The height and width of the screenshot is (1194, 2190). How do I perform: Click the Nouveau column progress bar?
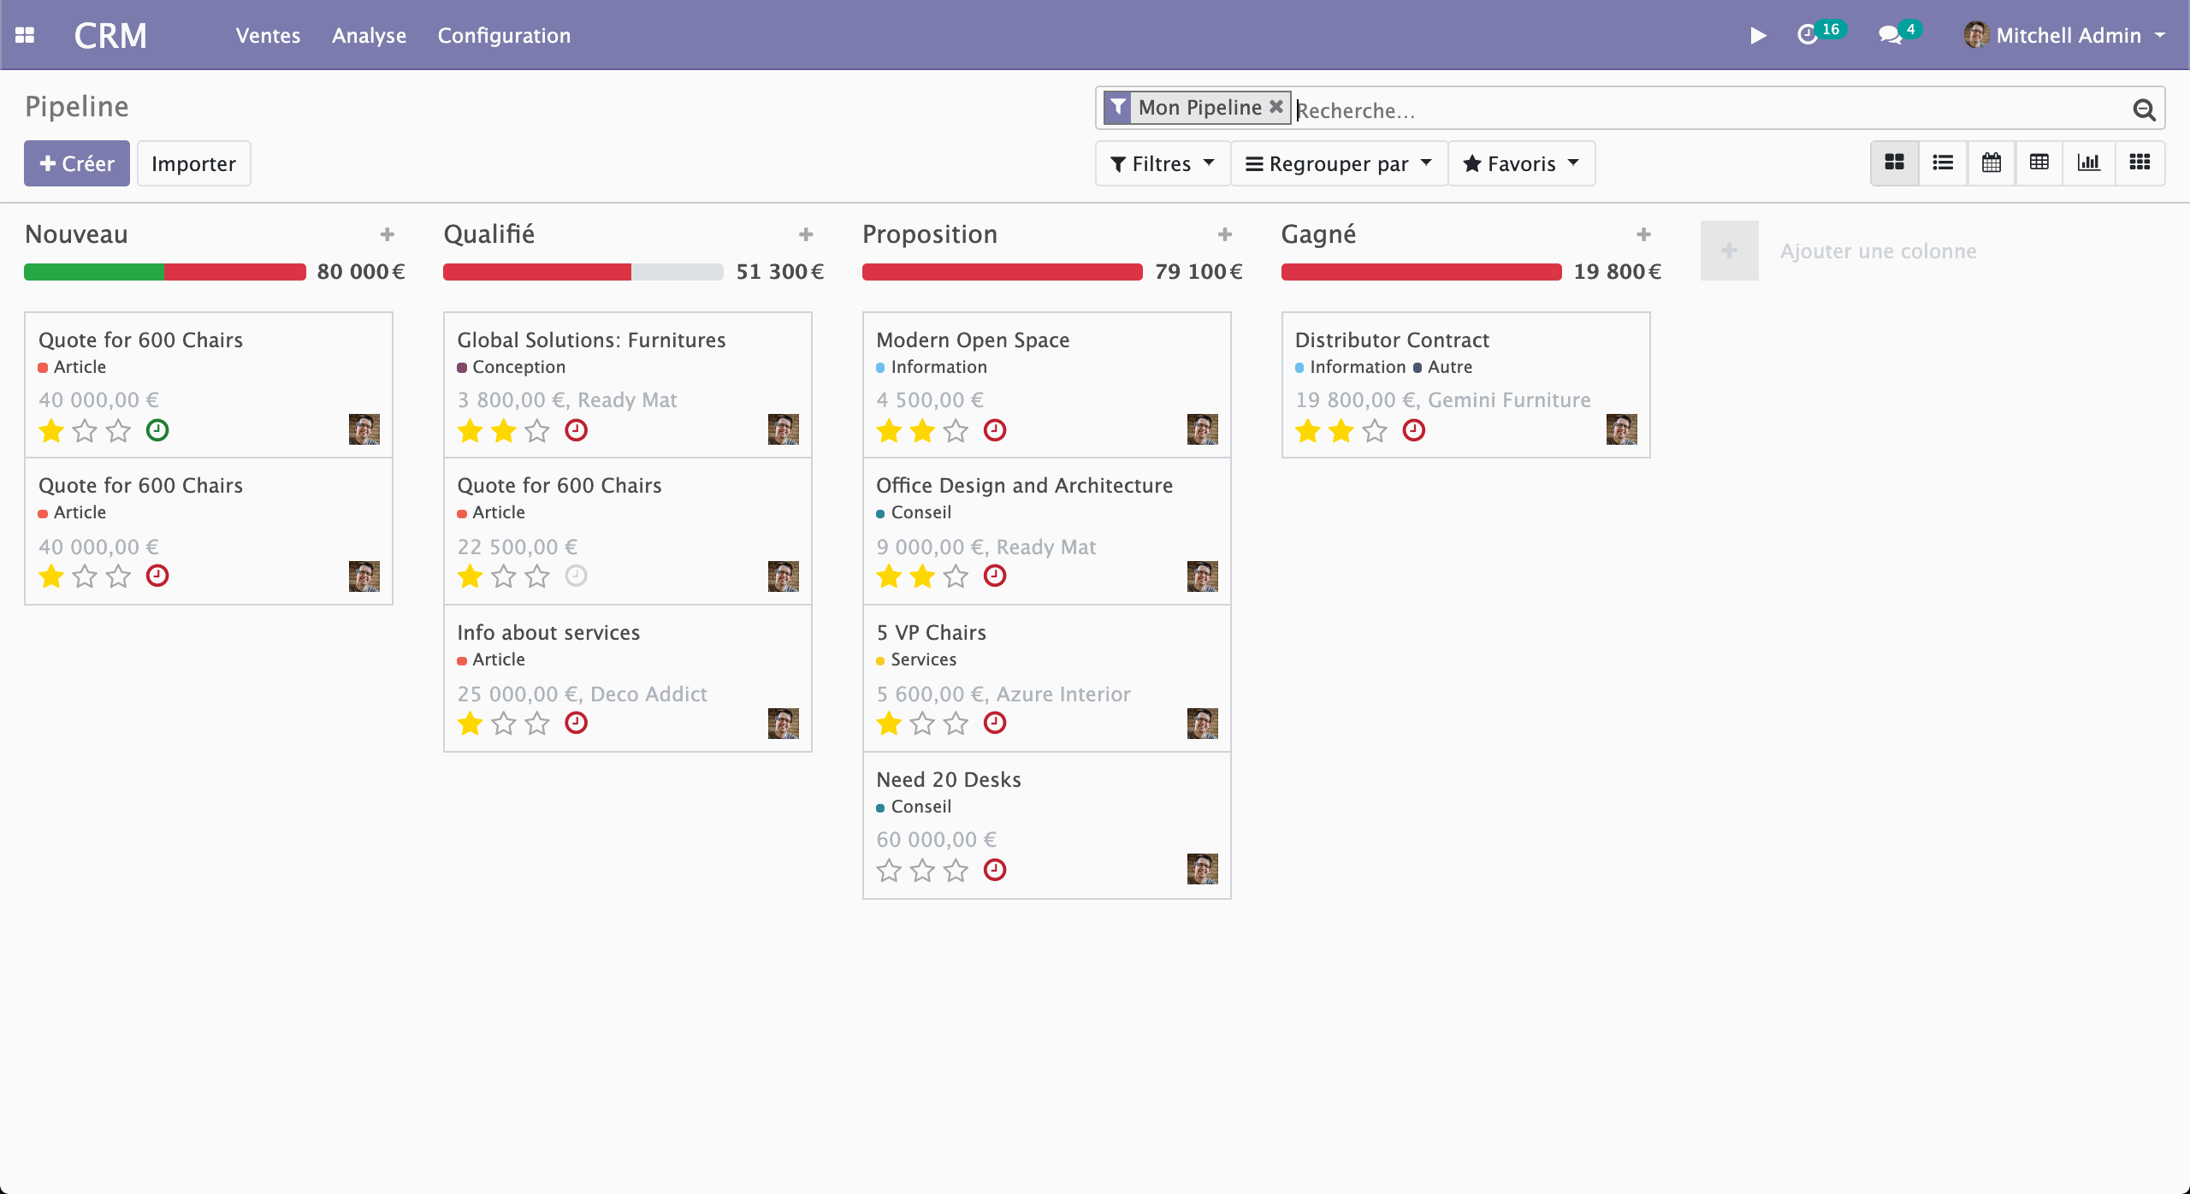pos(164,271)
